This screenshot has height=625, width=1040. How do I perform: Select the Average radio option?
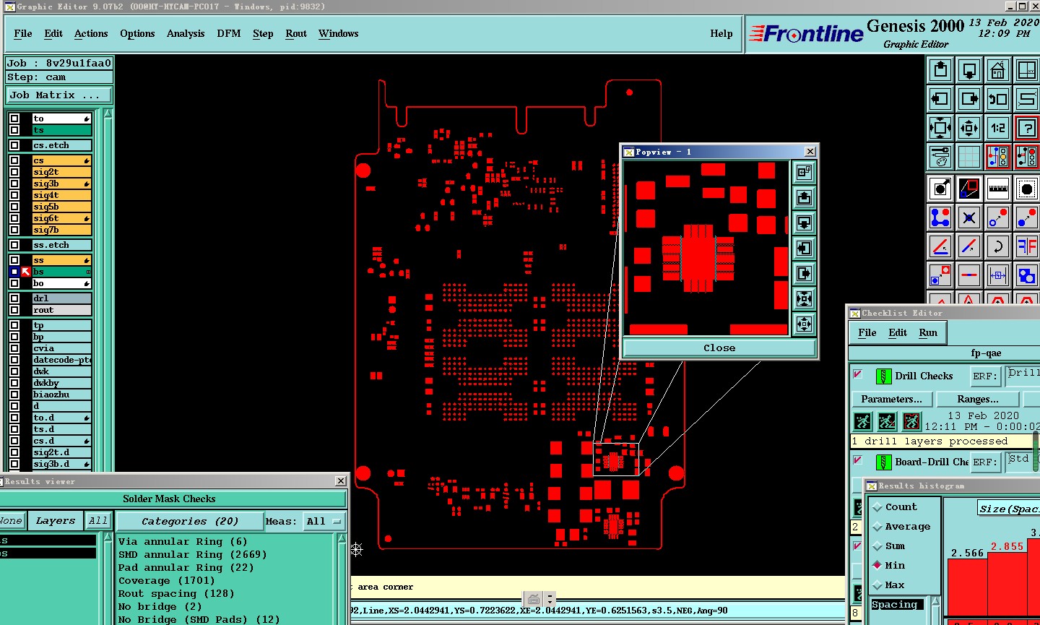(901, 527)
